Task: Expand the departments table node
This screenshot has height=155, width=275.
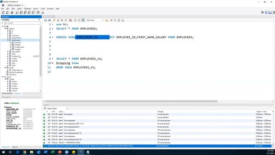Action: pos(8,38)
